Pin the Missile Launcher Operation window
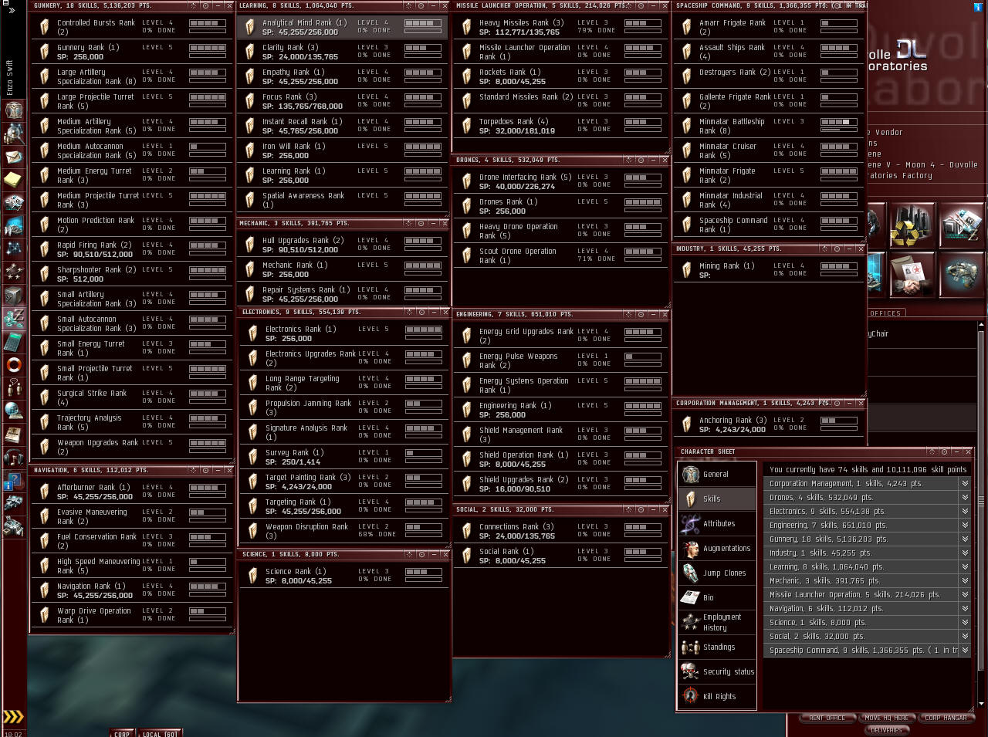The width and height of the screenshot is (988, 737). 641,5
